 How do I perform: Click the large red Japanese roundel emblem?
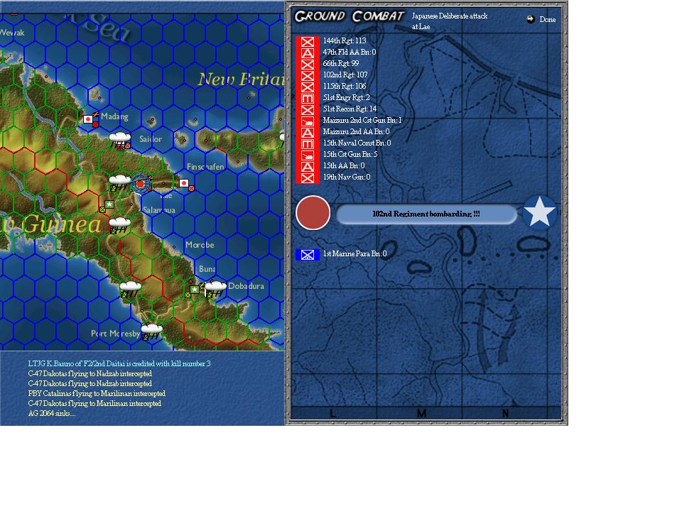(x=313, y=213)
